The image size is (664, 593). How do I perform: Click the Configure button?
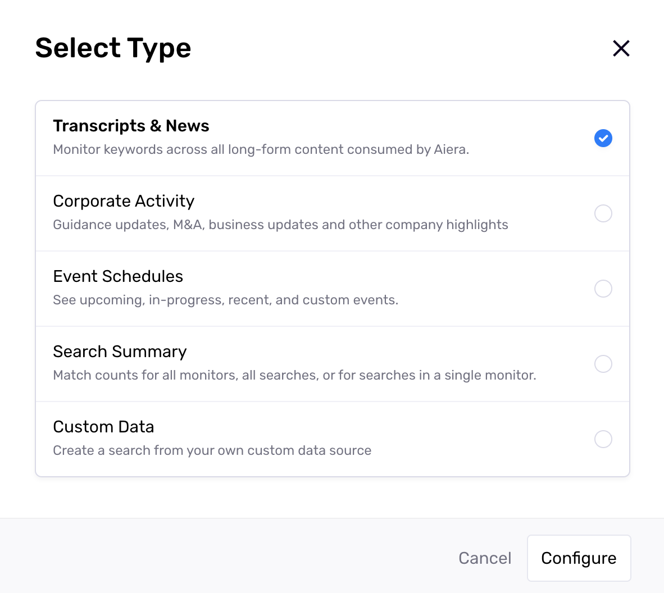579,558
